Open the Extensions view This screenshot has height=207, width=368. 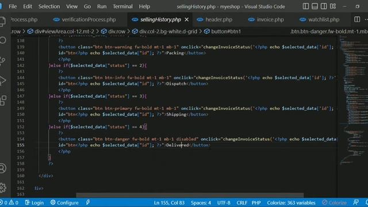click(x=3, y=101)
